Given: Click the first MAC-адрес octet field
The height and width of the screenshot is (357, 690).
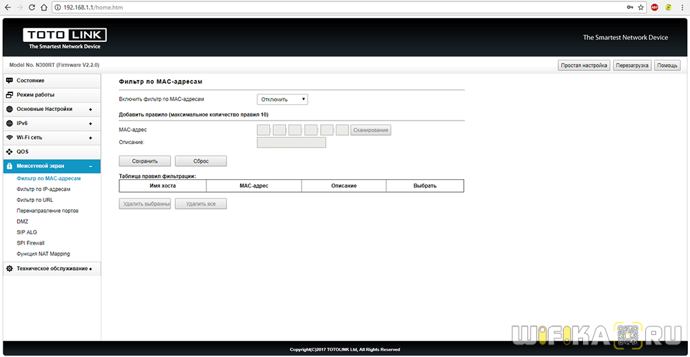Looking at the screenshot, I should click(x=263, y=130).
